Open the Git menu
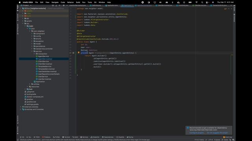 pos(95,2)
